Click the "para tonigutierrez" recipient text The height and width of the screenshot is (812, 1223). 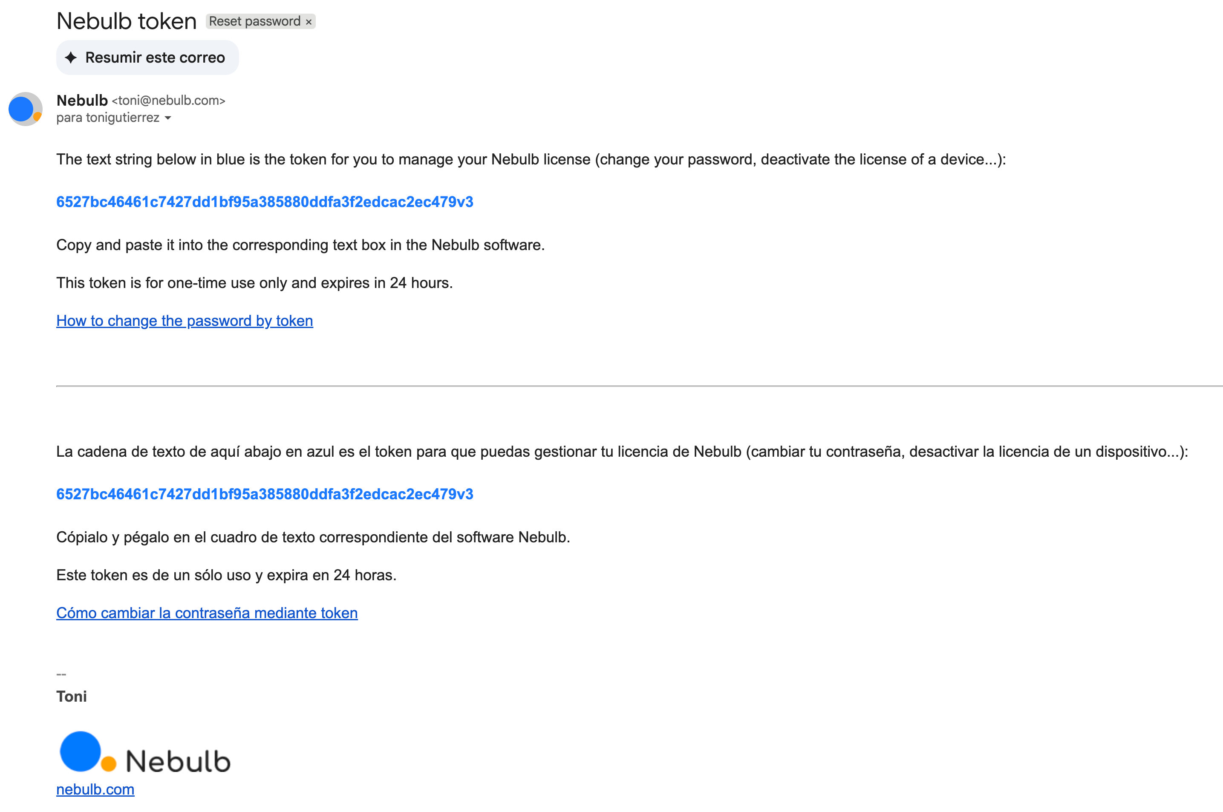[x=108, y=118]
